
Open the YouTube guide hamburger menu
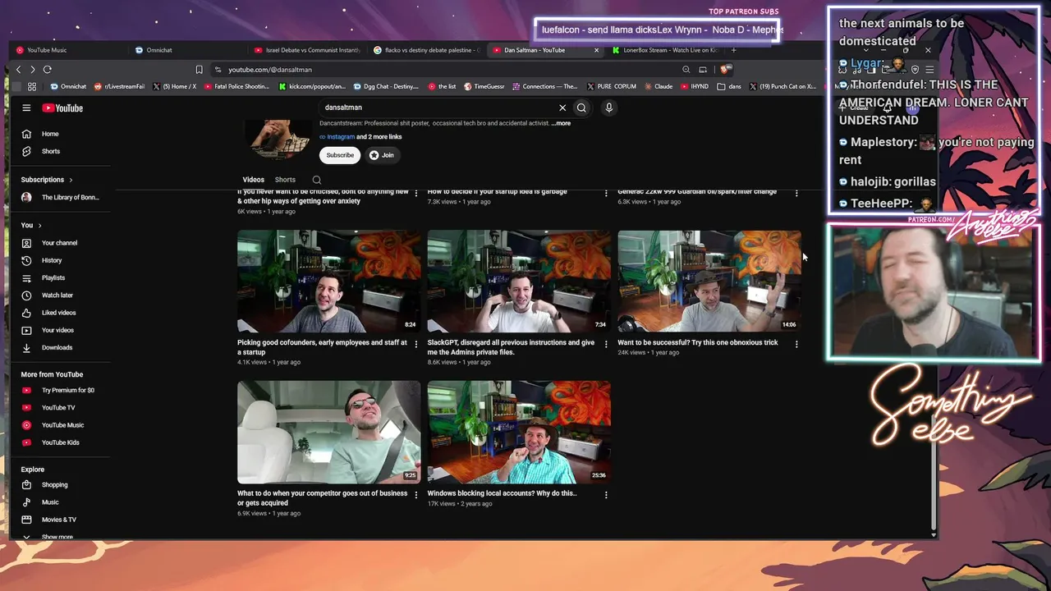26,108
